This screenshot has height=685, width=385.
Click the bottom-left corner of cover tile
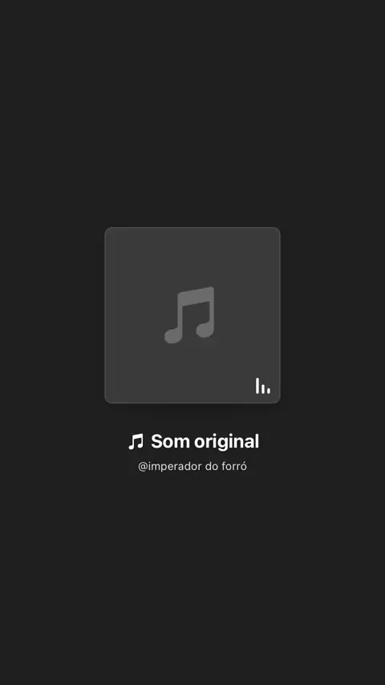coord(108,399)
